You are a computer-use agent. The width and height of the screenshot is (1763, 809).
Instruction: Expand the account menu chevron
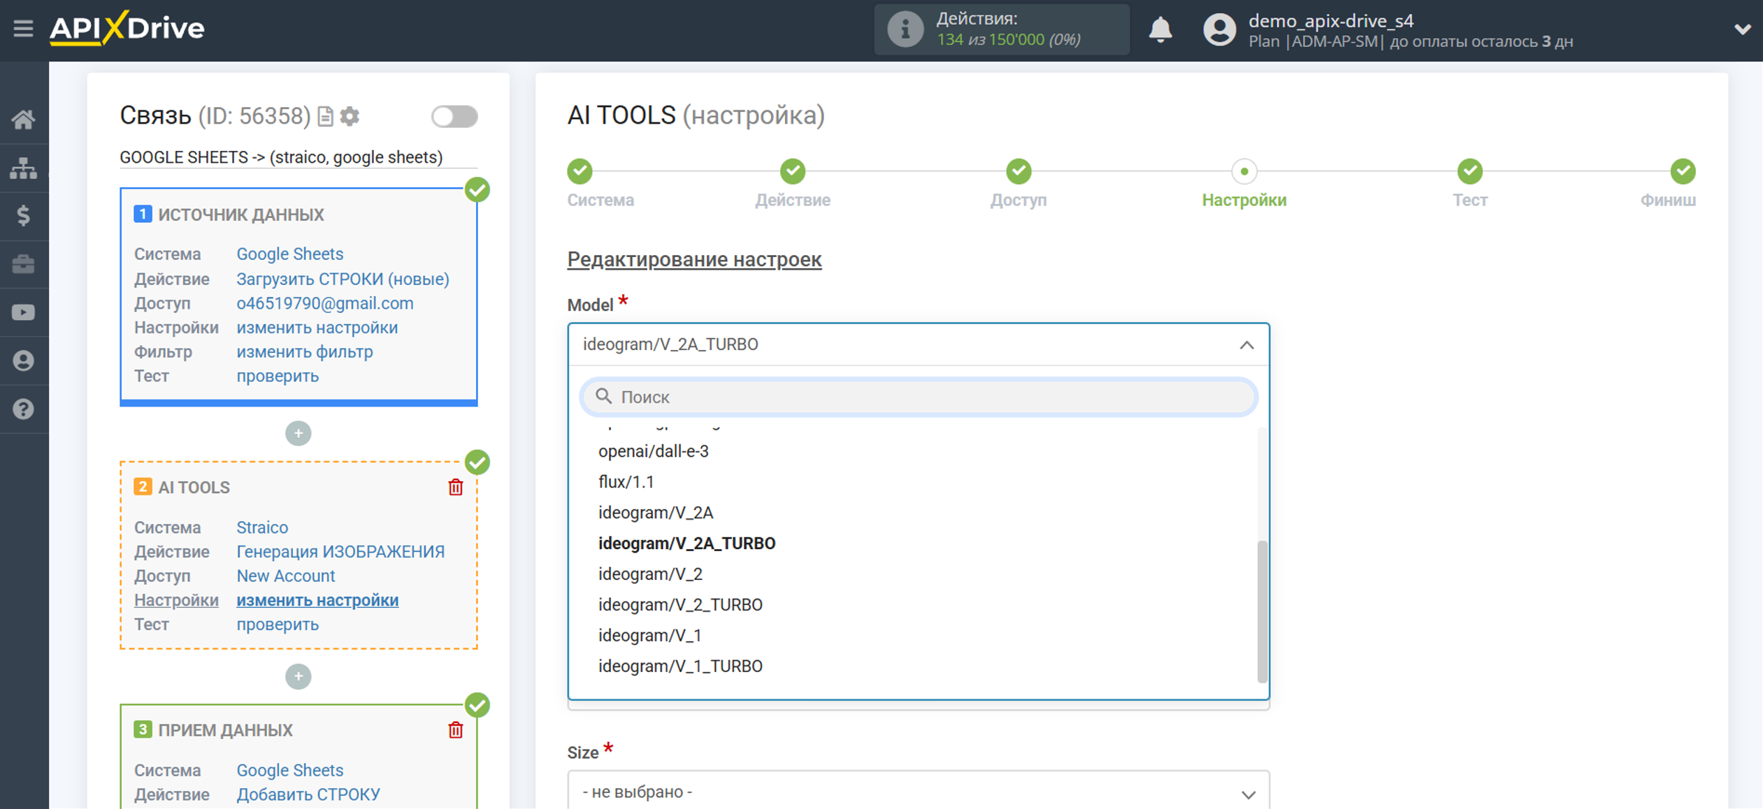coord(1741,30)
